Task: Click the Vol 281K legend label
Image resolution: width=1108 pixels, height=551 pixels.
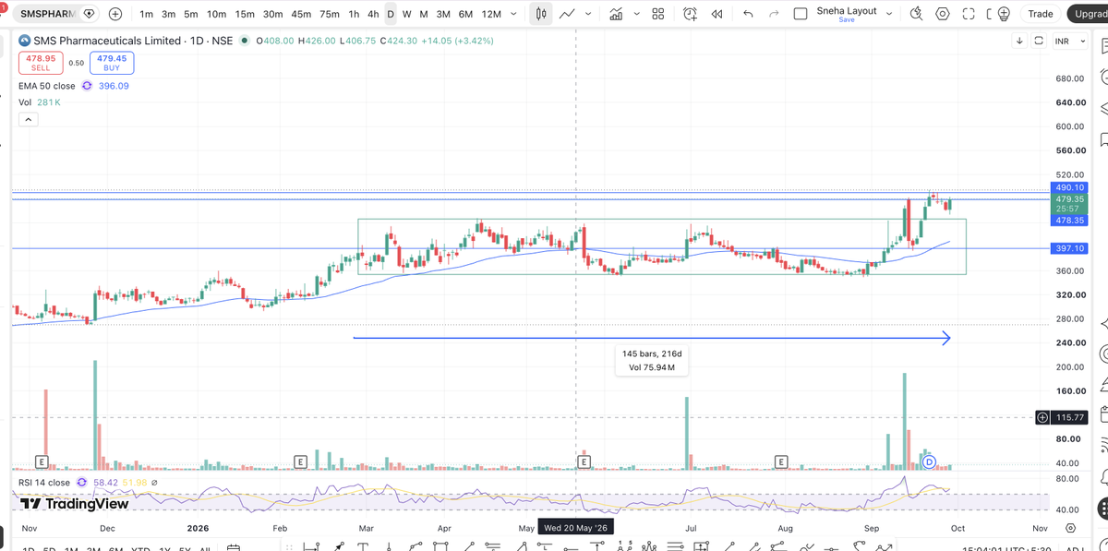Action: pyautogui.click(x=40, y=102)
